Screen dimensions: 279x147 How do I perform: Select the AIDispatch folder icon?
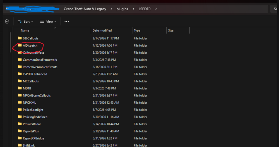pos(20,45)
